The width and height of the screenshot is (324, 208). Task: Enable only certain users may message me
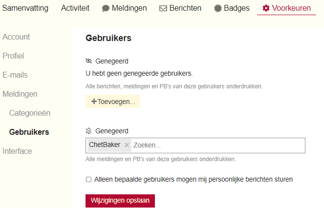click(x=89, y=179)
